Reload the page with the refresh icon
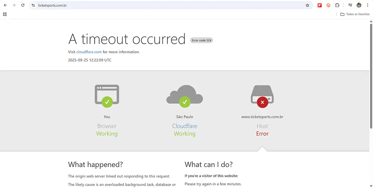The image size is (373, 188). [x=23, y=5]
